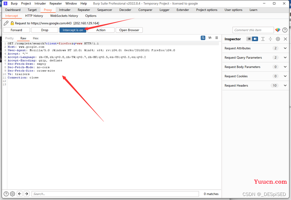The image size is (291, 200).
Task: Expand Request Body Parameters section
Action: [255, 67]
